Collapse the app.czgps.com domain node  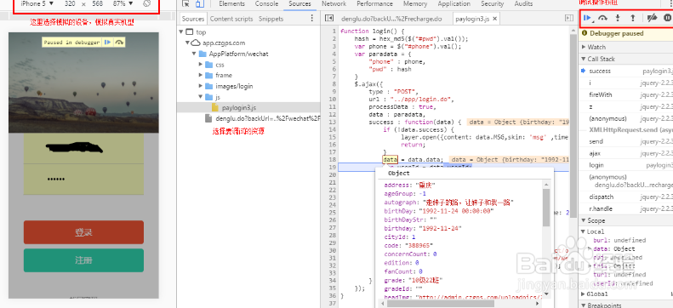click(187, 43)
